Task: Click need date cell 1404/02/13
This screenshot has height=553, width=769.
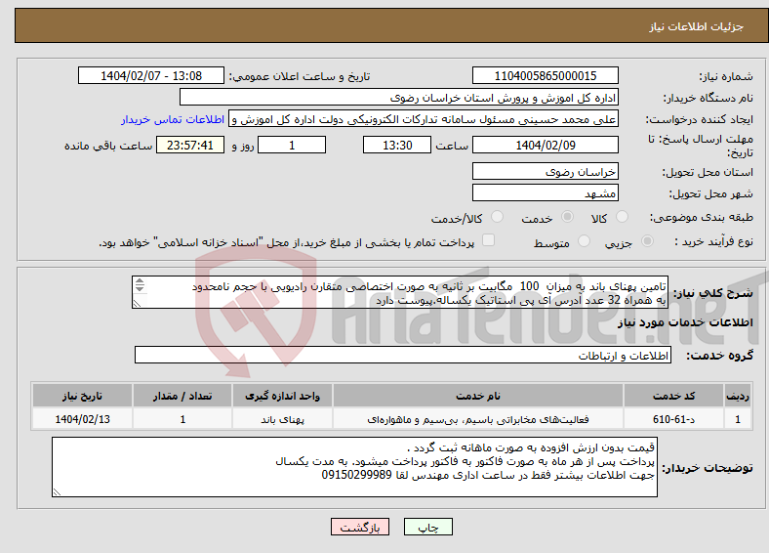Action: [82, 419]
